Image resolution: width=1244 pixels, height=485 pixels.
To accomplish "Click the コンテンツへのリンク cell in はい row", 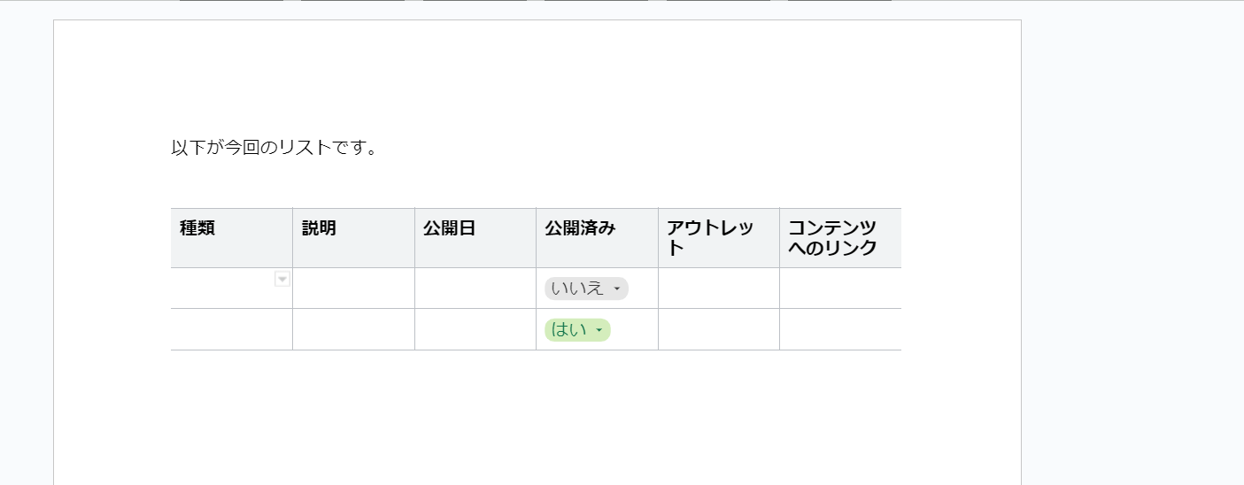I will click(840, 330).
